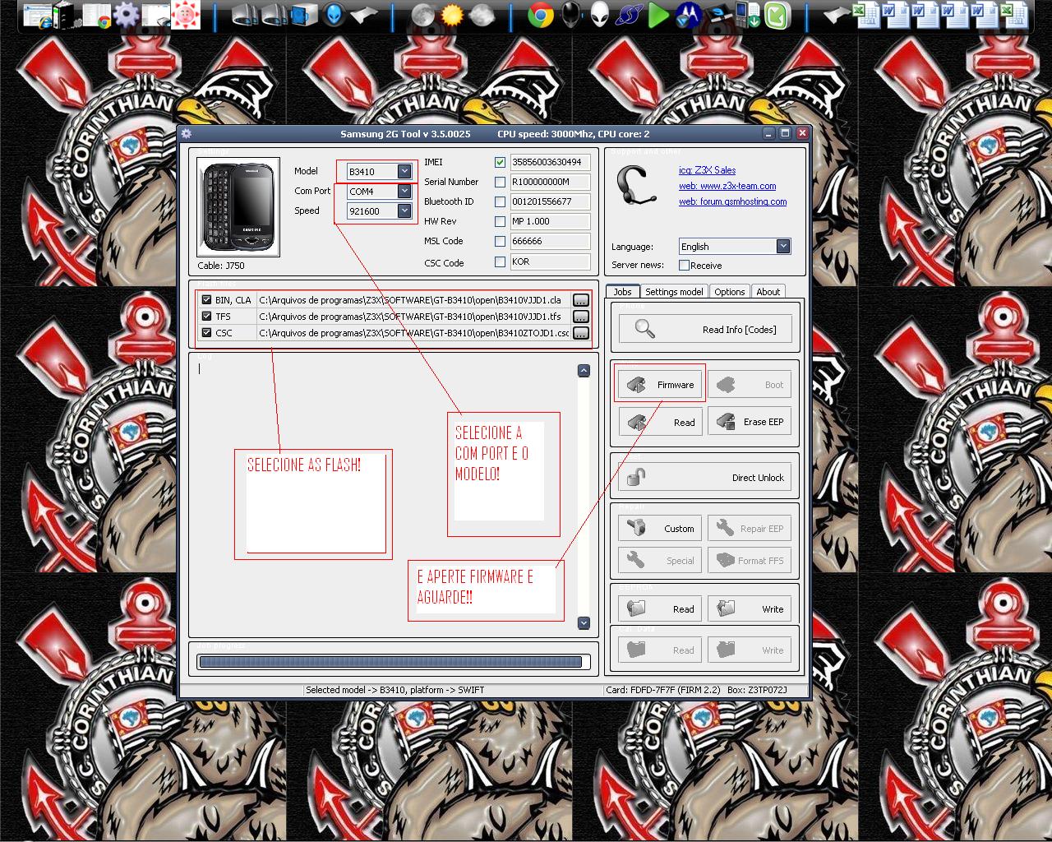Viewport: 1052px width, 842px height.
Task: Enable Receive server news checkbox
Action: [684, 265]
